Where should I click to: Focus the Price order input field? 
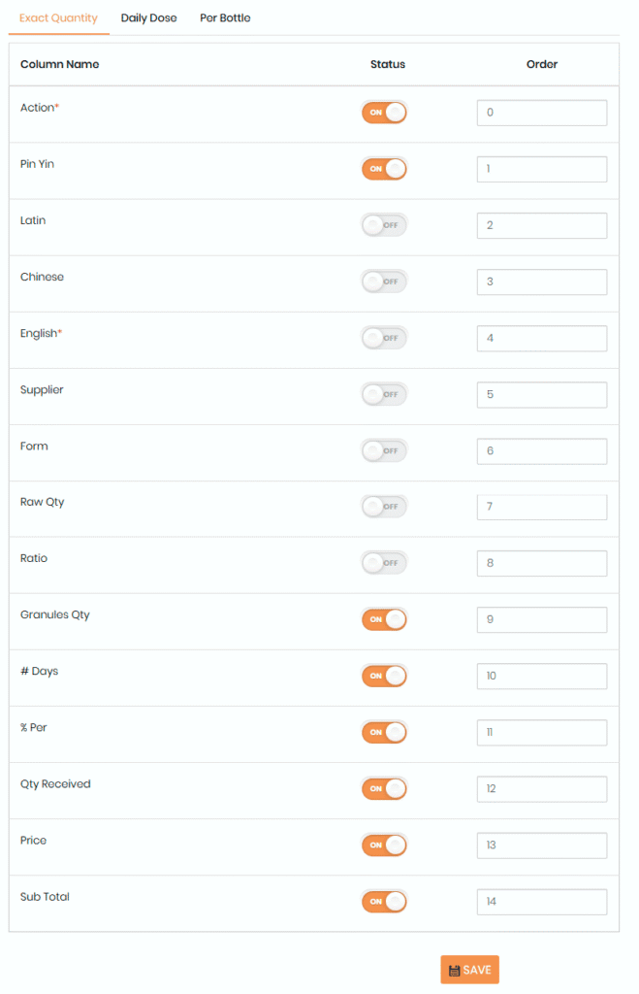click(541, 845)
